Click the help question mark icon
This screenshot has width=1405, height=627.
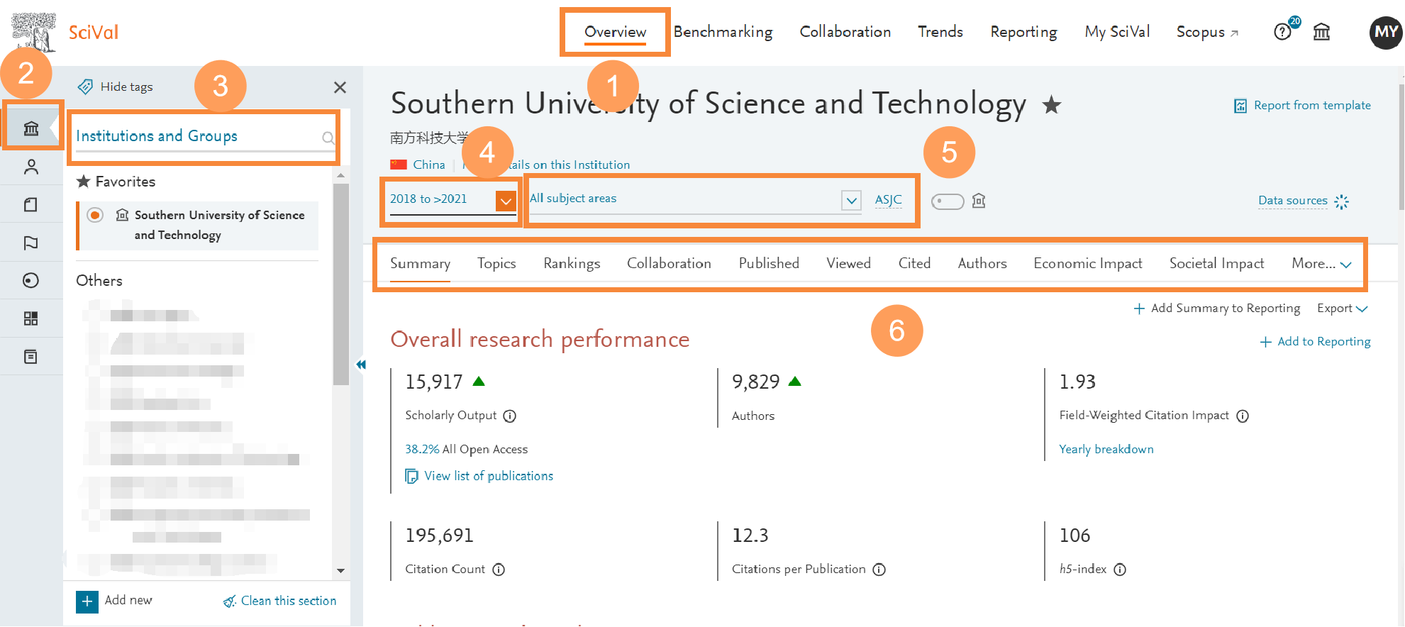tap(1282, 32)
